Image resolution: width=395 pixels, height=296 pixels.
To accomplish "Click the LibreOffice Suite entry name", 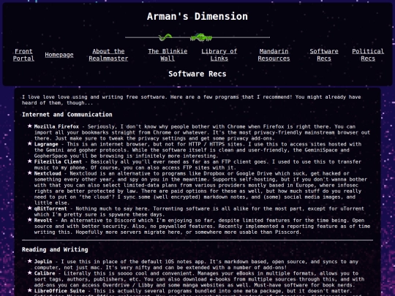I will point(59,291).
